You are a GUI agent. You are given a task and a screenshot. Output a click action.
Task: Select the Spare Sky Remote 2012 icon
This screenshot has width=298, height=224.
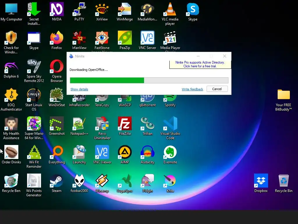34,66
